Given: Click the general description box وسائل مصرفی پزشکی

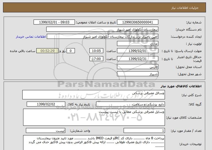Looking at the screenshot, I should coord(94,95).
